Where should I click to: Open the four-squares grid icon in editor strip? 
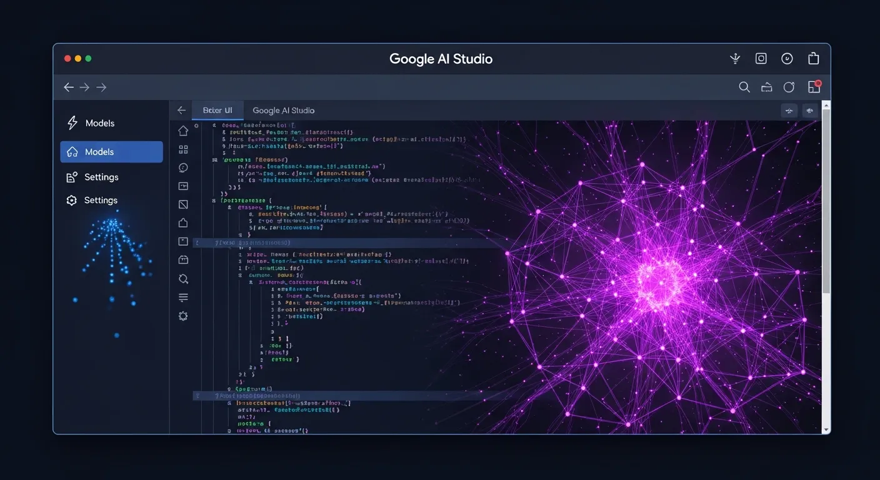183,149
